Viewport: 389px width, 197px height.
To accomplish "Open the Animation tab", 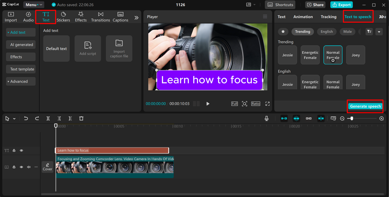I will (x=303, y=17).
